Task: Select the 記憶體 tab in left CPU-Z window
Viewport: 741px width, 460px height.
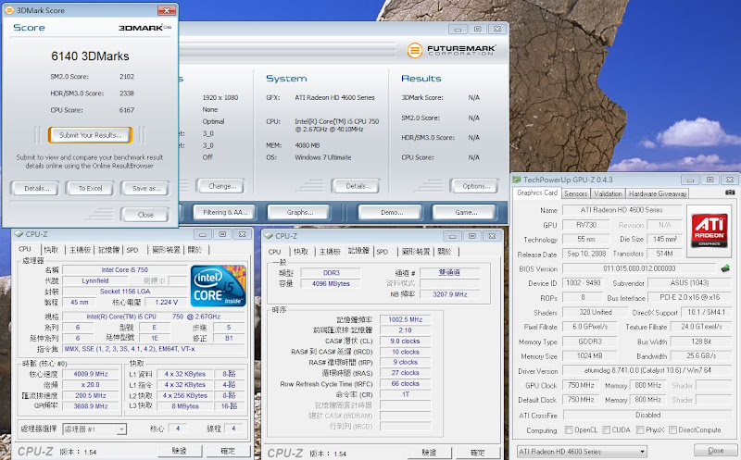Action: tap(108, 250)
